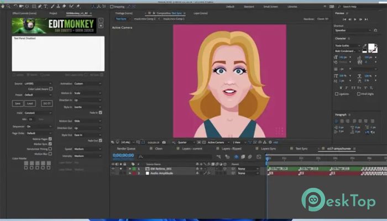Select the Hand tool
Viewport: 387px width, 221px height.
(x=3, y=7)
